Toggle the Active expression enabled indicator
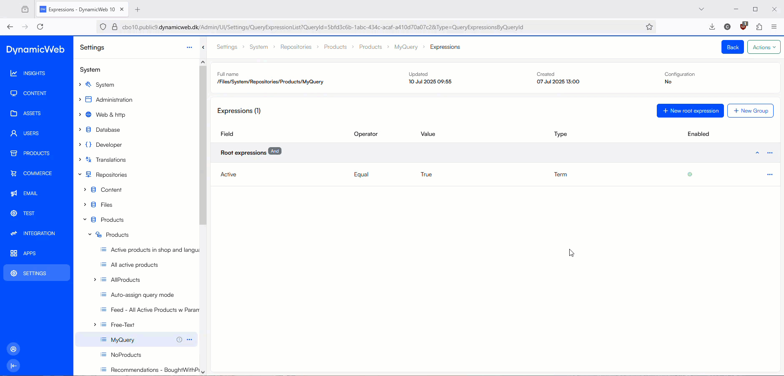Image resolution: width=784 pixels, height=376 pixels. [x=690, y=175]
